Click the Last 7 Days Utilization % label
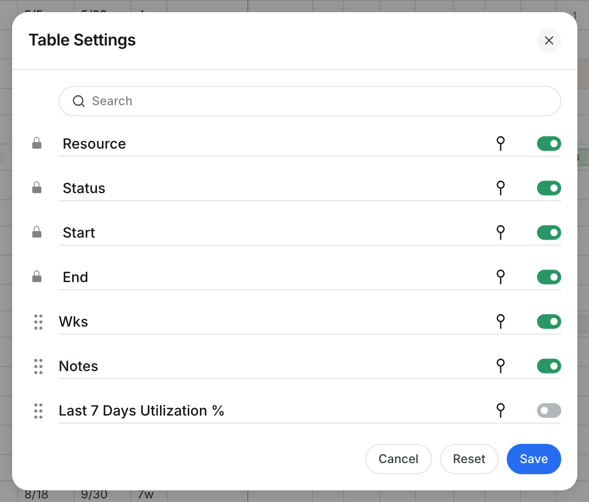The width and height of the screenshot is (589, 502). pyautogui.click(x=141, y=410)
